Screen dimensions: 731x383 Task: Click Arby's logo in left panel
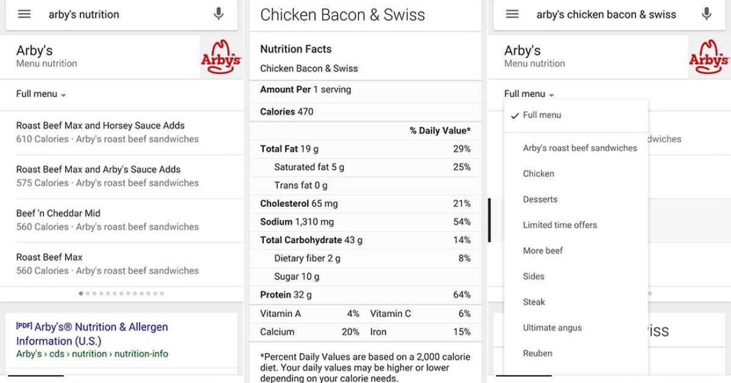221,57
